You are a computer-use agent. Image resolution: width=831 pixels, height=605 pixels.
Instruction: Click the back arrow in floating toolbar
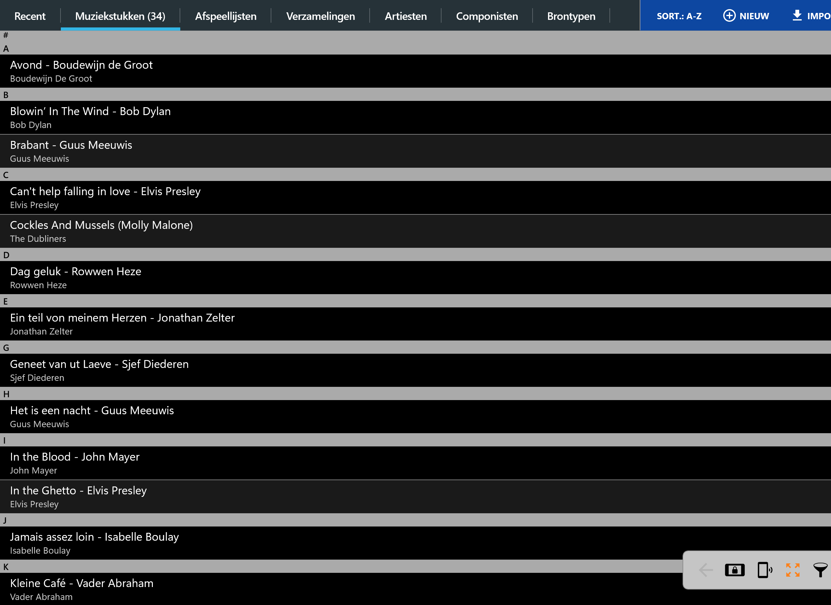(706, 570)
